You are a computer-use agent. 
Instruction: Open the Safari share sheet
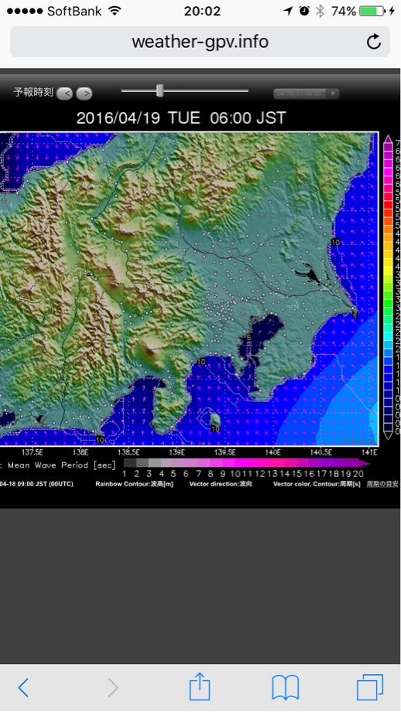point(200,686)
